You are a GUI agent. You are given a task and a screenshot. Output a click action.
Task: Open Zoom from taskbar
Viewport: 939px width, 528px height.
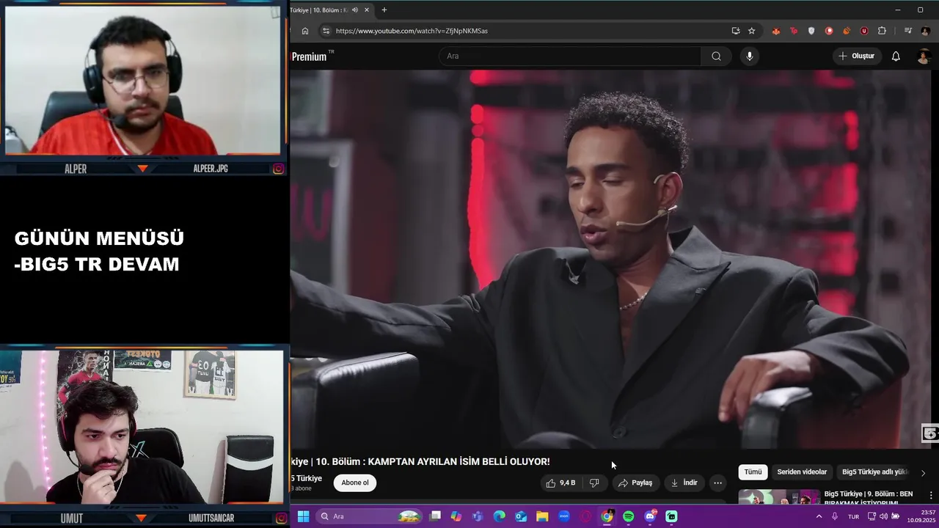tap(564, 516)
